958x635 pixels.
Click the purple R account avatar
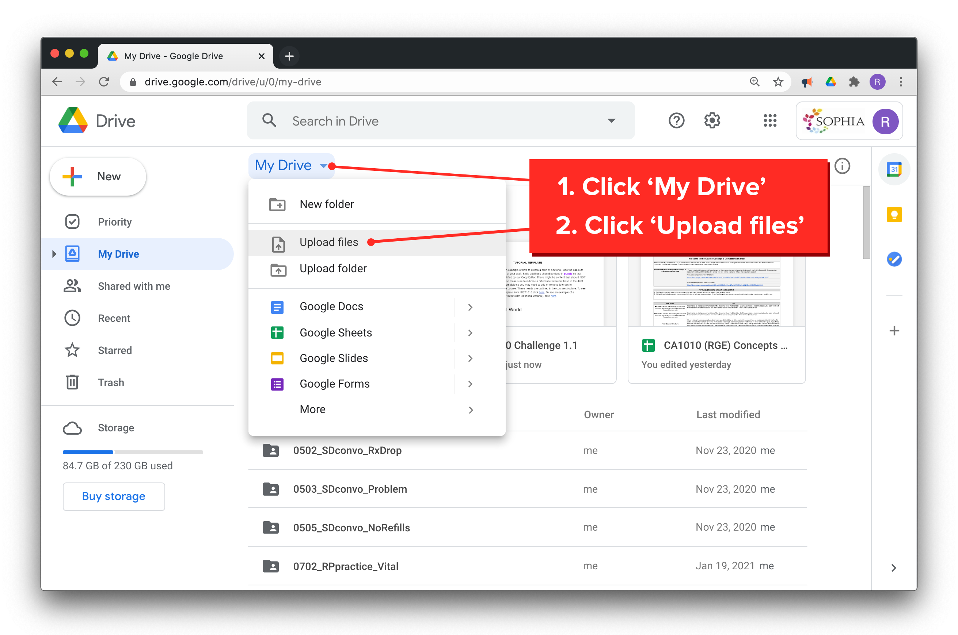coord(885,121)
